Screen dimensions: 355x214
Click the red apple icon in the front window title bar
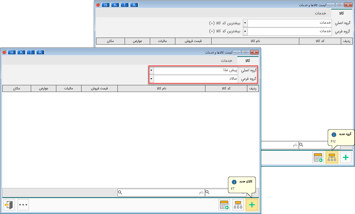point(4,52)
